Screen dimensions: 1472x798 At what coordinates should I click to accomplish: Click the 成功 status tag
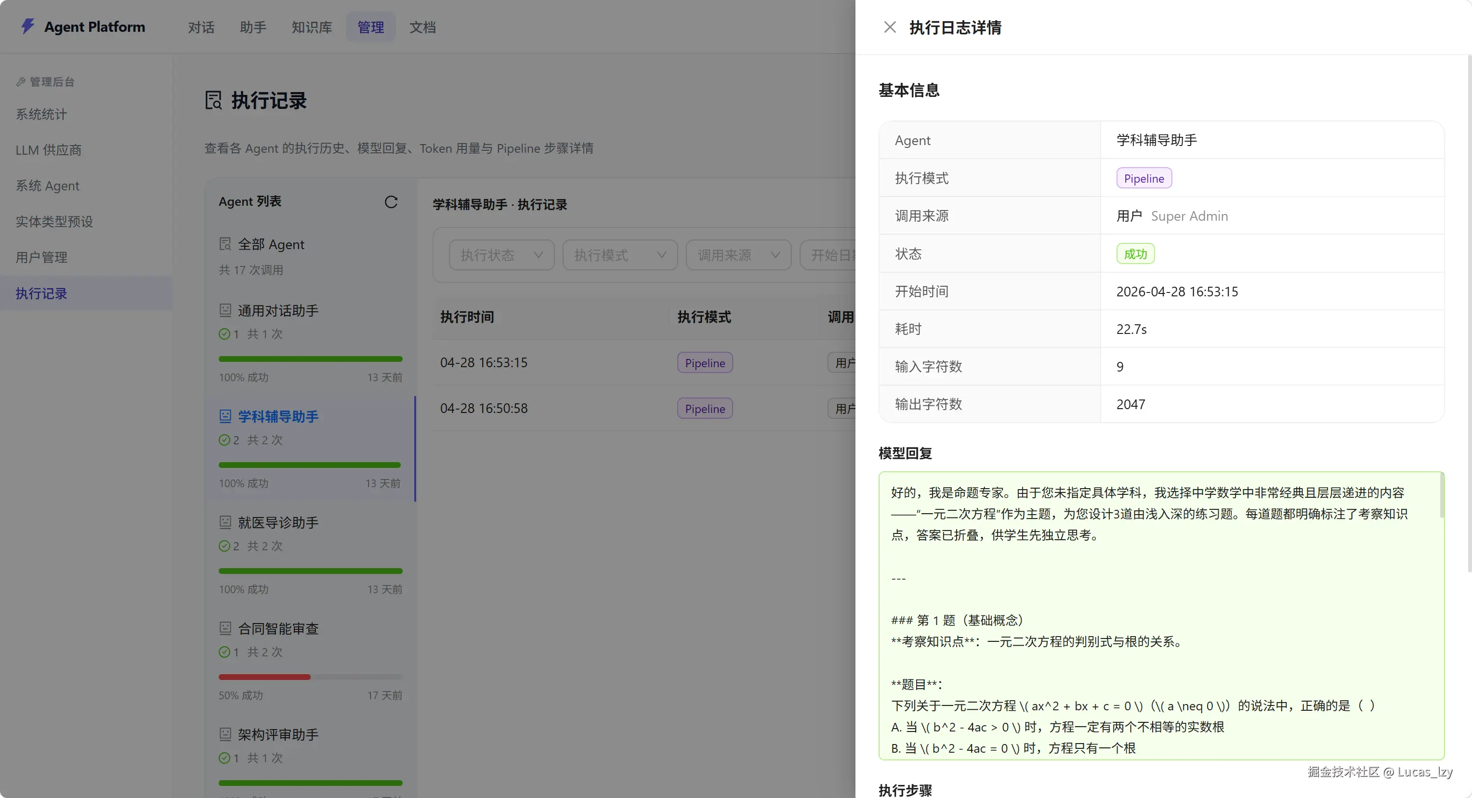coord(1135,254)
